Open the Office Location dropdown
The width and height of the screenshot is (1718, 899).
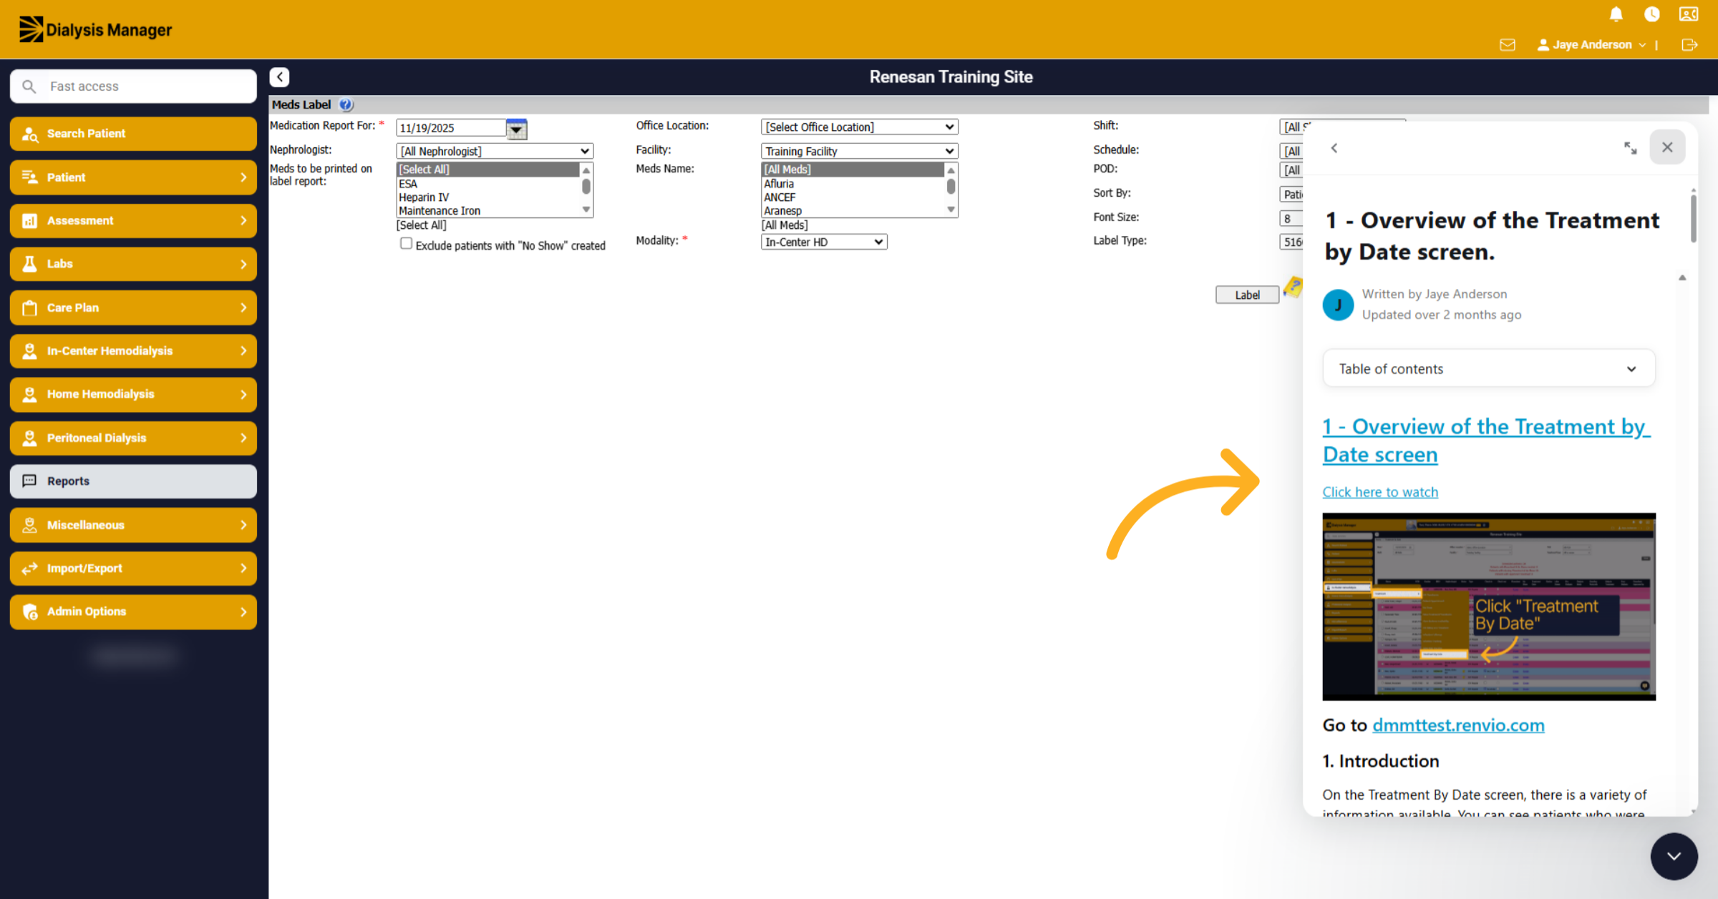[859, 127]
